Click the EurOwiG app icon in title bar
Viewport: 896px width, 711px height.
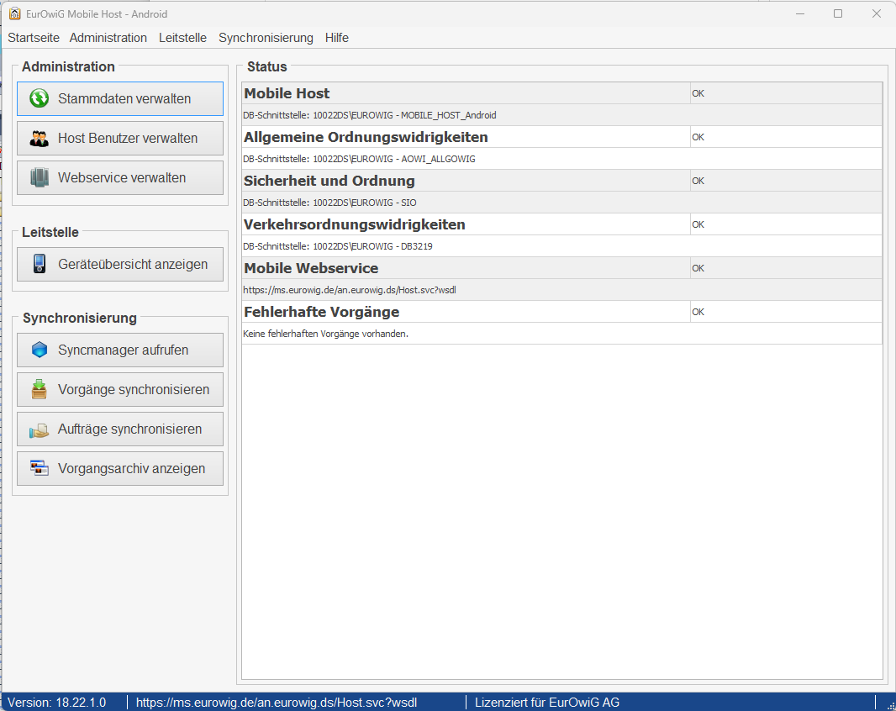pos(14,13)
